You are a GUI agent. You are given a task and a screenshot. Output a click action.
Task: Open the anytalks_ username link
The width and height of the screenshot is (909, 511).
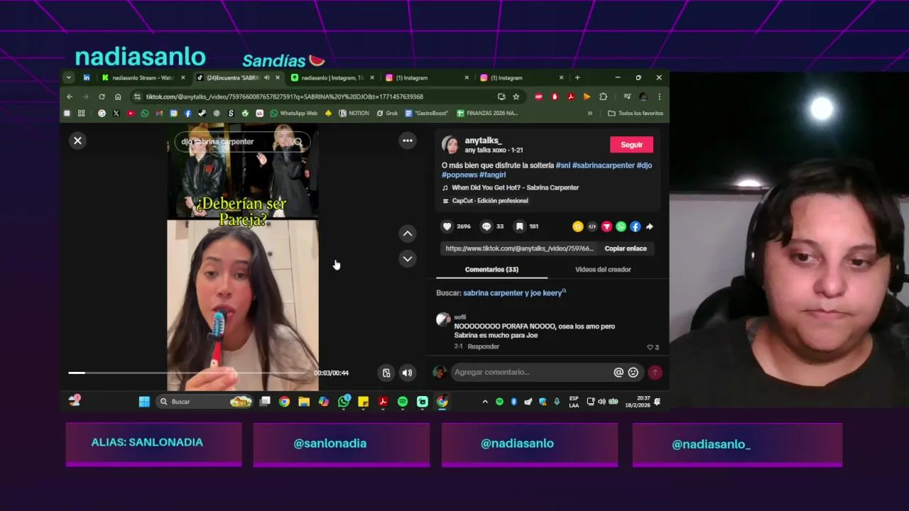coord(483,141)
